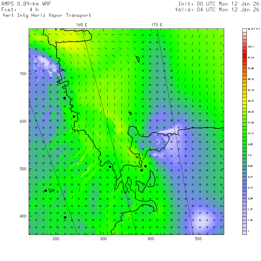Click the 3.13 legend value
The height and width of the screenshot is (261, 261).
[250, 188]
